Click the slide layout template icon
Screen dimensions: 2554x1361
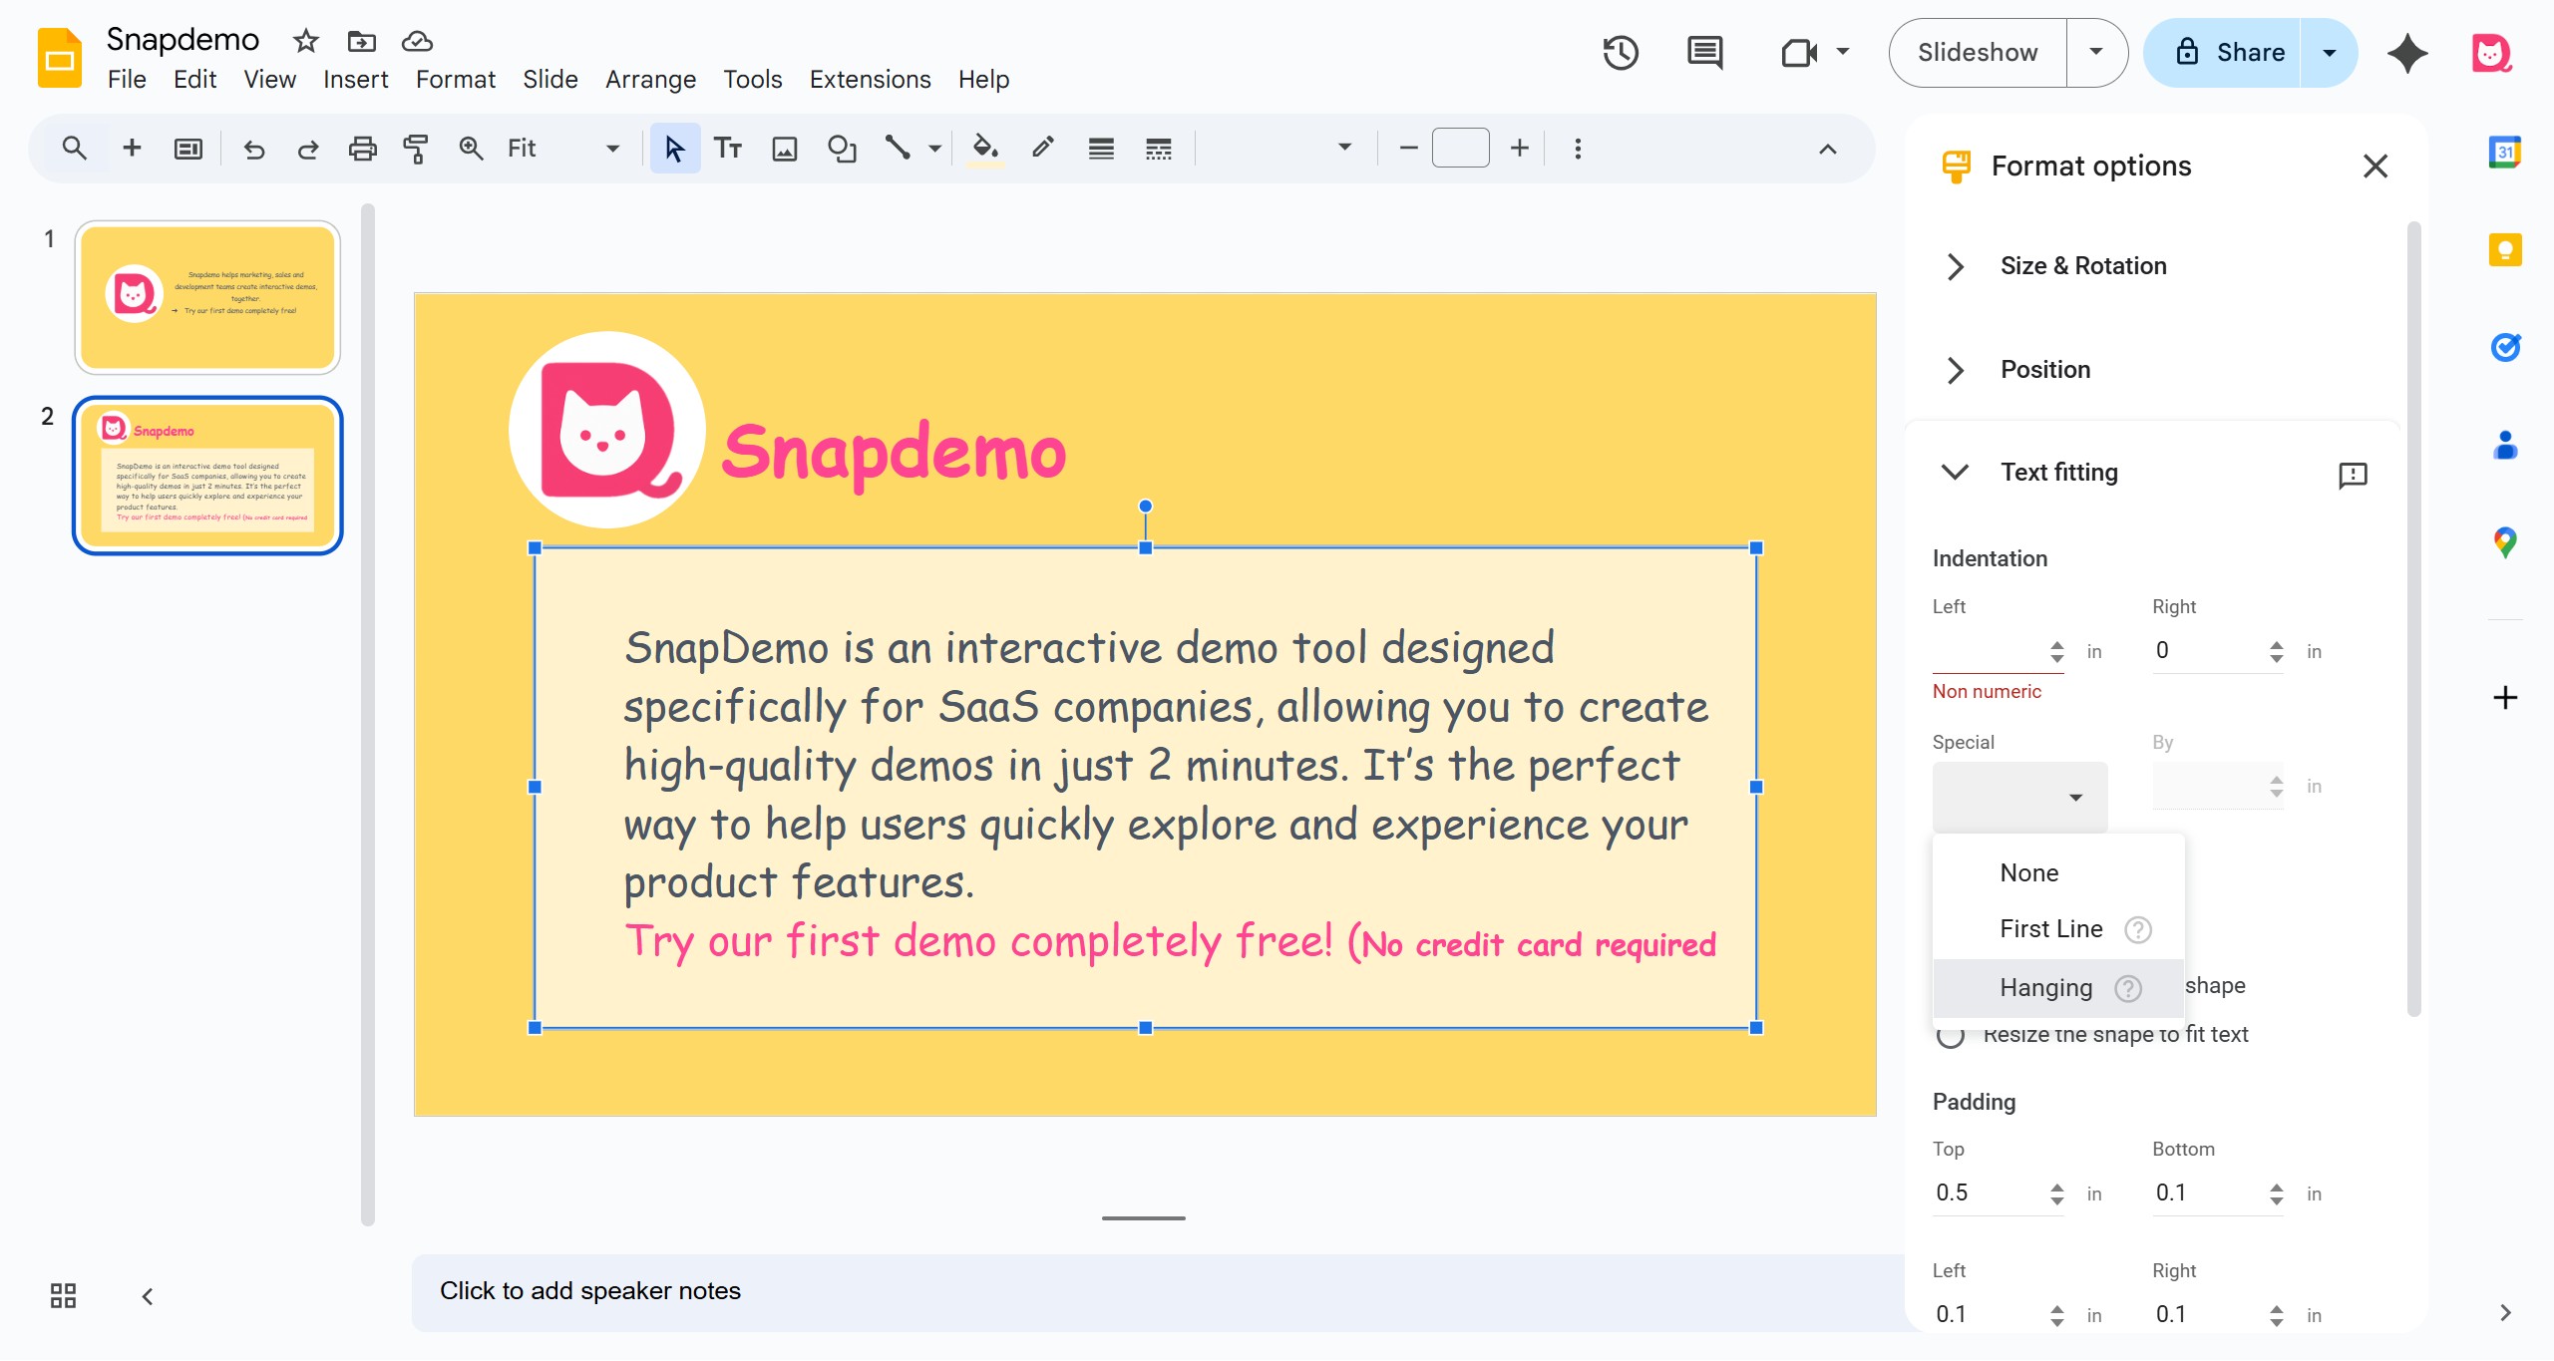(x=187, y=149)
